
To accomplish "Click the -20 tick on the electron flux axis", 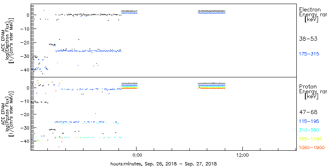I will 25,43.
